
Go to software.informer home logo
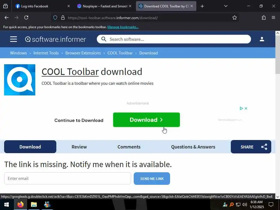pos(55,39)
